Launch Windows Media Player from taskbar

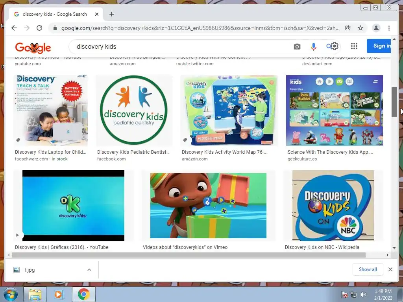(59, 294)
